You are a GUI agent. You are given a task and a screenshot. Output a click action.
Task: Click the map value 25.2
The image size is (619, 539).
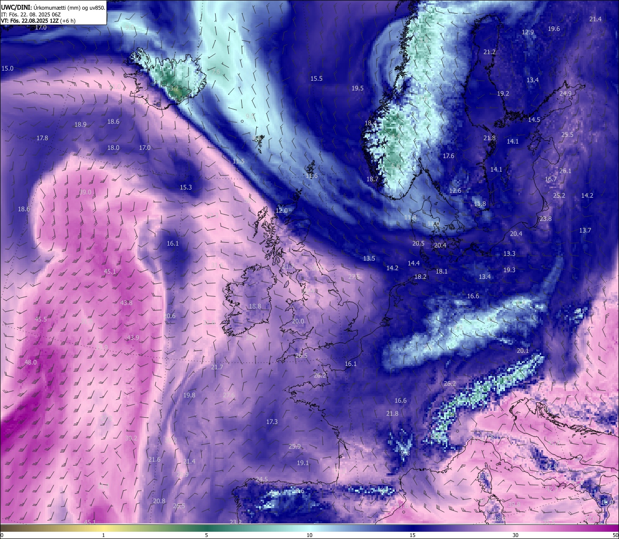(559, 196)
